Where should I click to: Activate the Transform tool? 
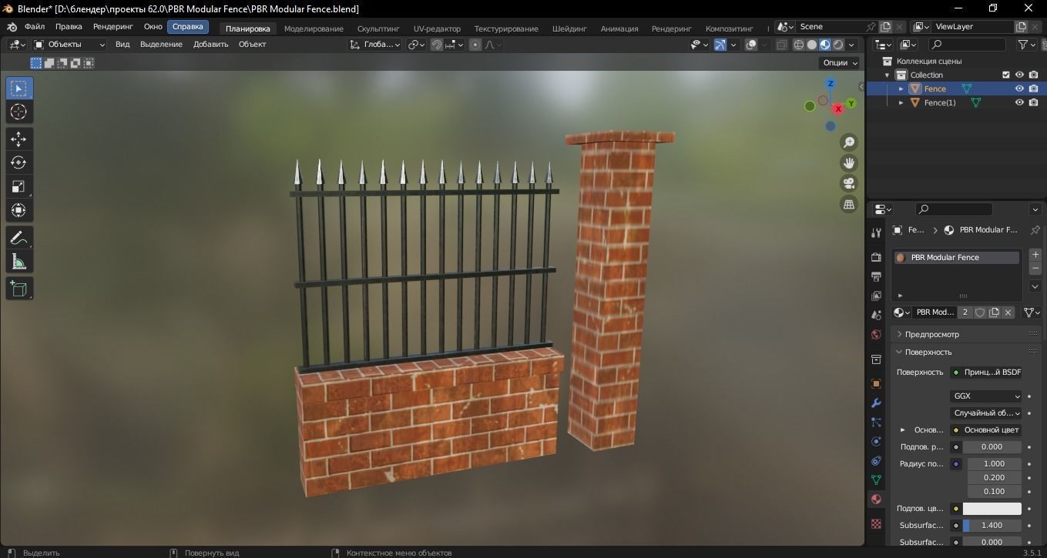(x=19, y=211)
